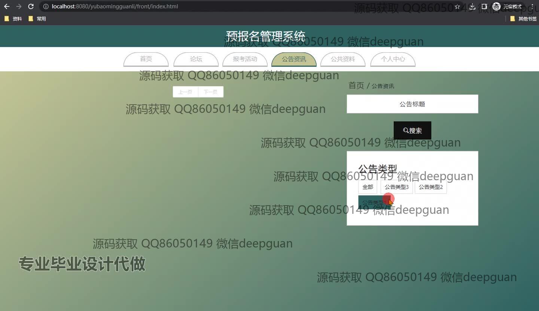Open the 公共资料 navigation tab
Image resolution: width=539 pixels, height=311 pixels.
[342, 59]
